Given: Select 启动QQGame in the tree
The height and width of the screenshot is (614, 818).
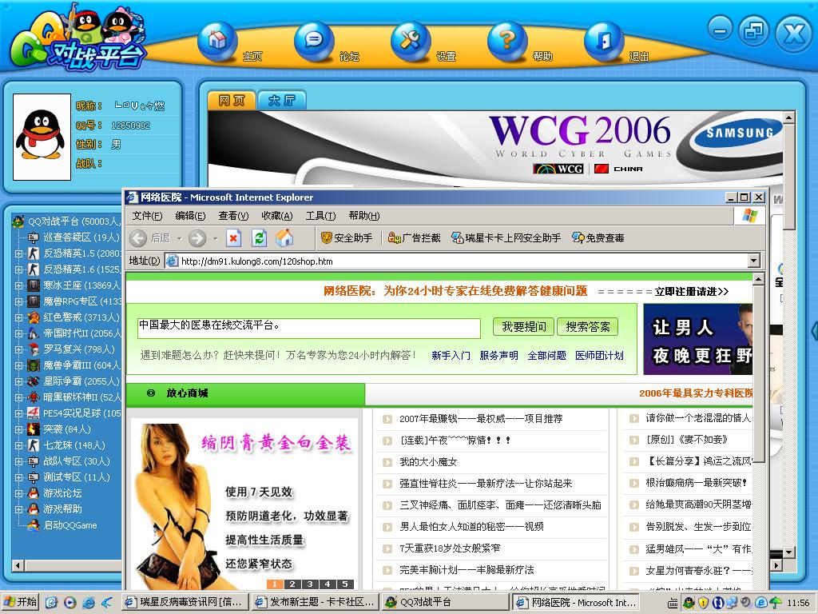Looking at the screenshot, I should pyautogui.click(x=70, y=525).
